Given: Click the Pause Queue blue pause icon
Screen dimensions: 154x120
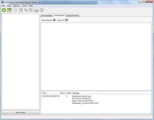Looking at the screenshot, I should click(54, 20).
